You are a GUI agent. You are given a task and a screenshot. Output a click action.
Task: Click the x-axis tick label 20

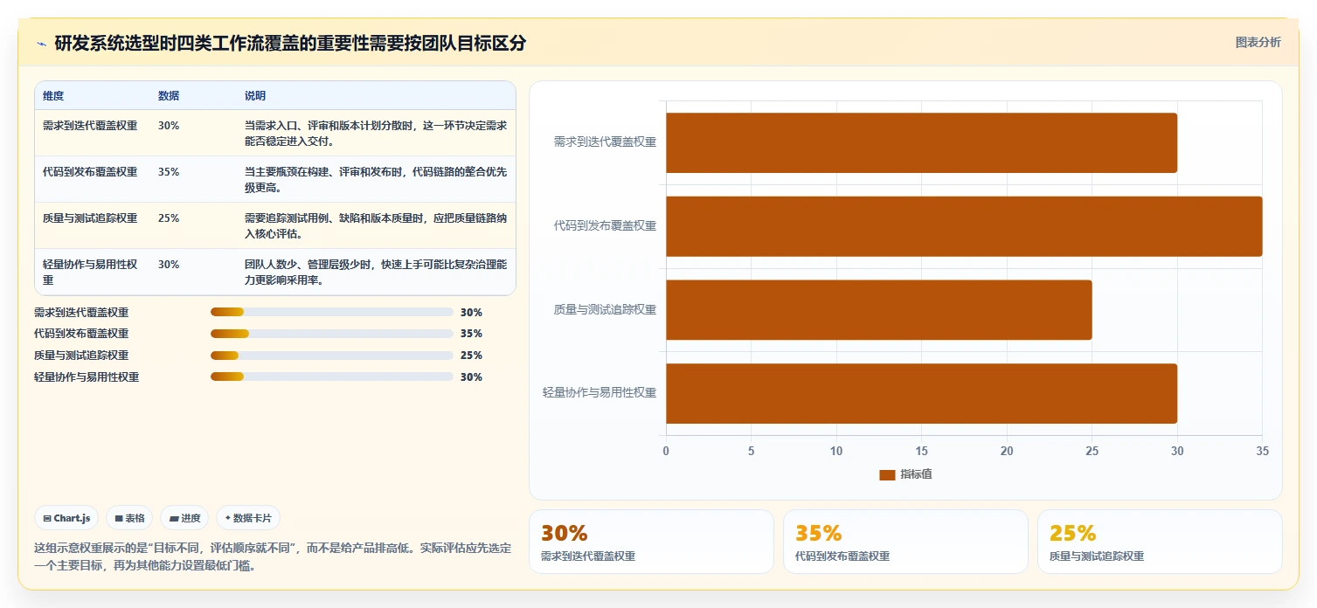(1007, 451)
